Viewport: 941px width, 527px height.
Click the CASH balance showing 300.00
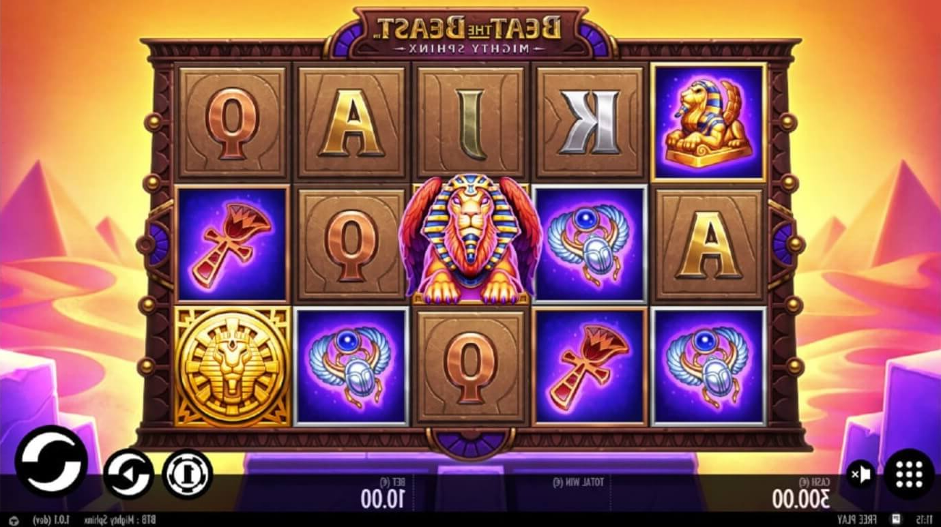pos(801,499)
